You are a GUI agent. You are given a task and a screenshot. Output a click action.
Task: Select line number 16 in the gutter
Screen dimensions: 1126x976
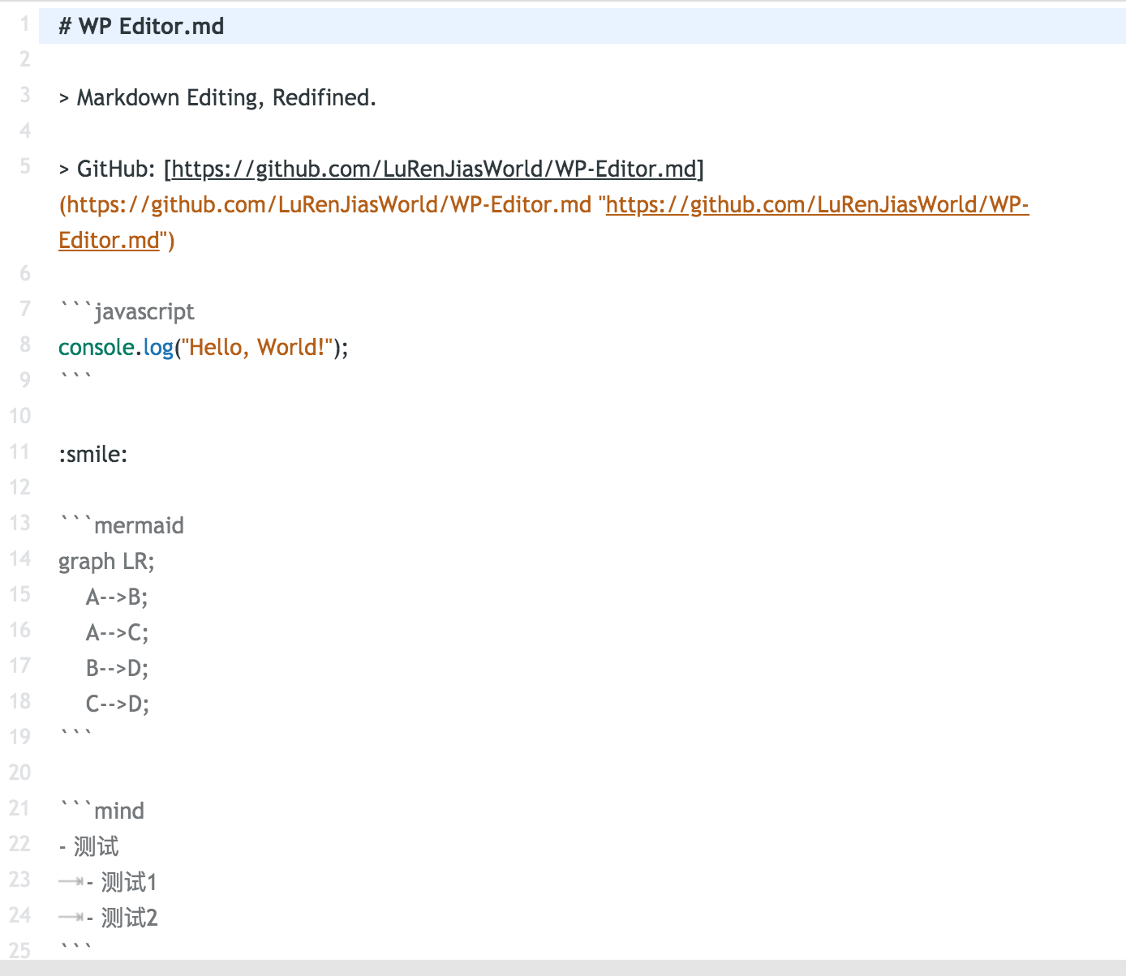point(19,631)
